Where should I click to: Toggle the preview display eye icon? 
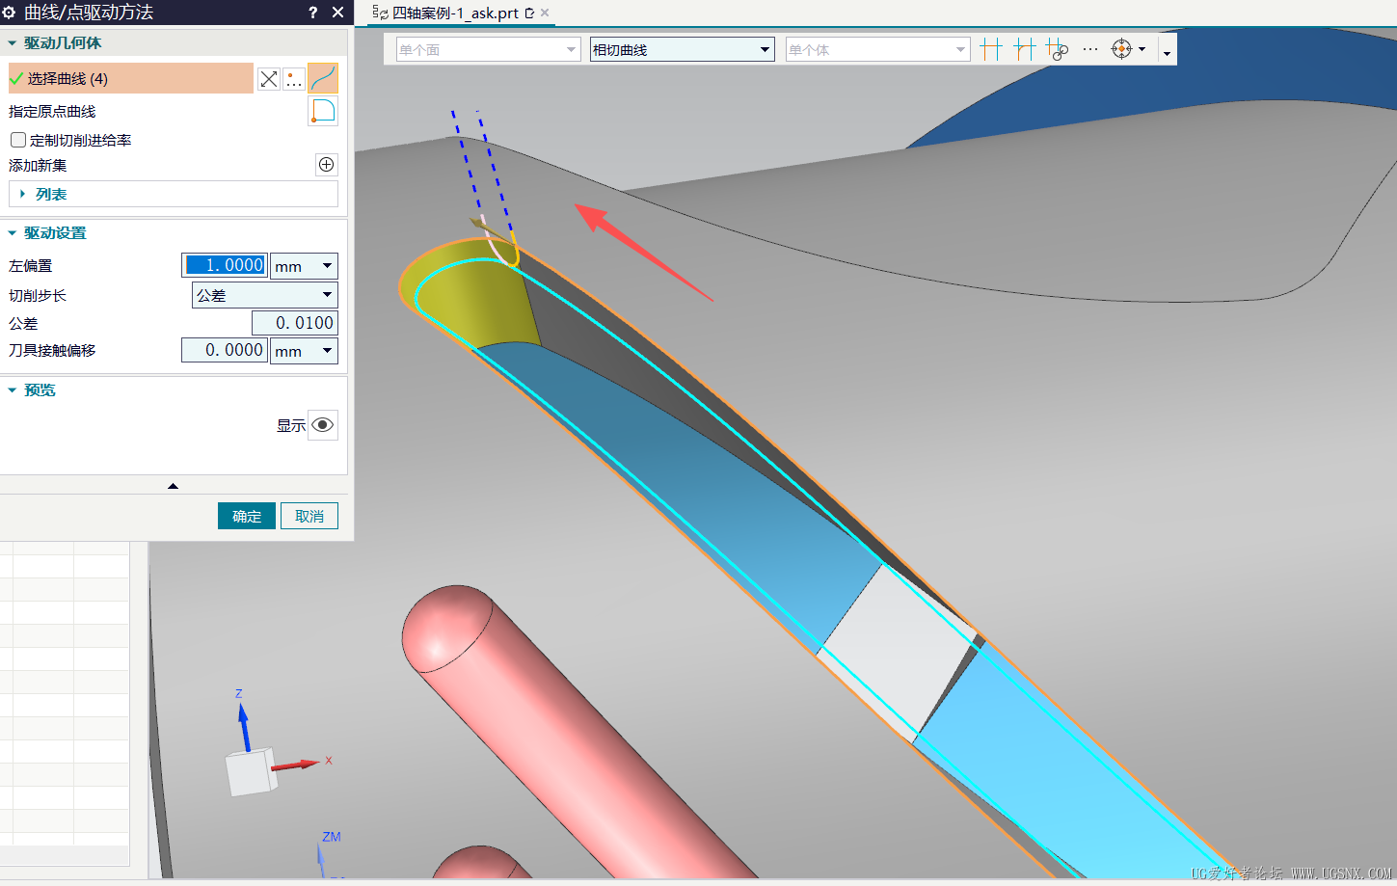pos(323,425)
